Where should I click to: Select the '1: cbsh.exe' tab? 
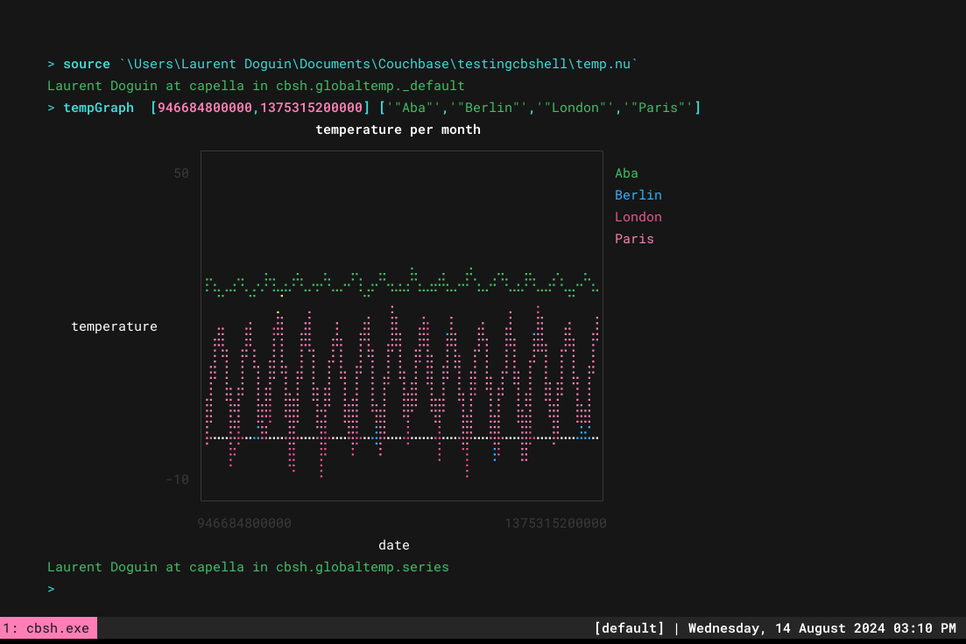(48, 628)
